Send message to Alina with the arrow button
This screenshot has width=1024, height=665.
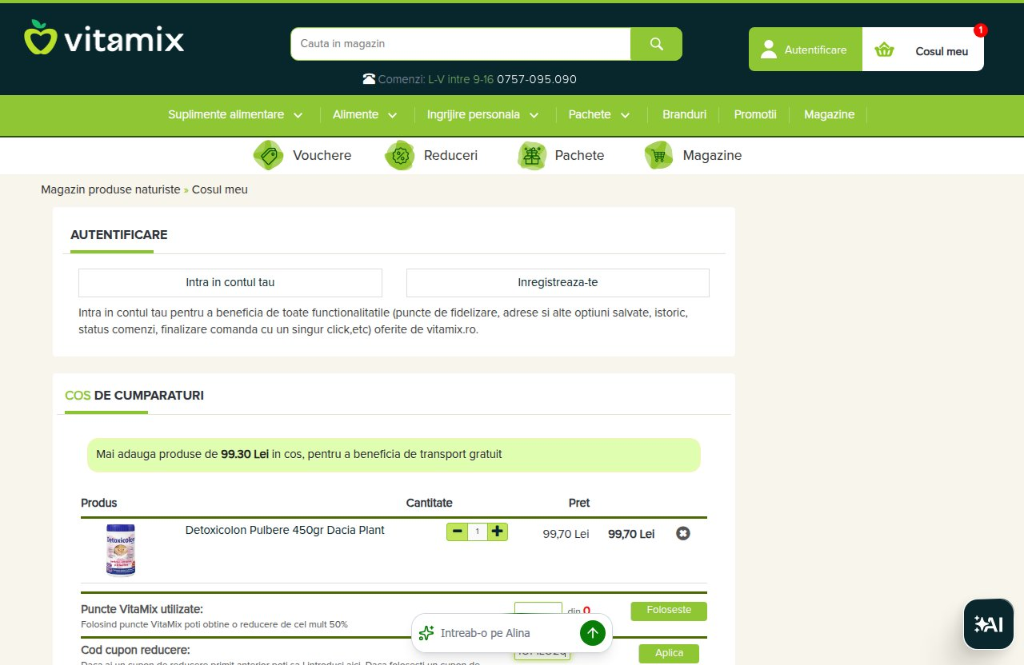(x=592, y=633)
